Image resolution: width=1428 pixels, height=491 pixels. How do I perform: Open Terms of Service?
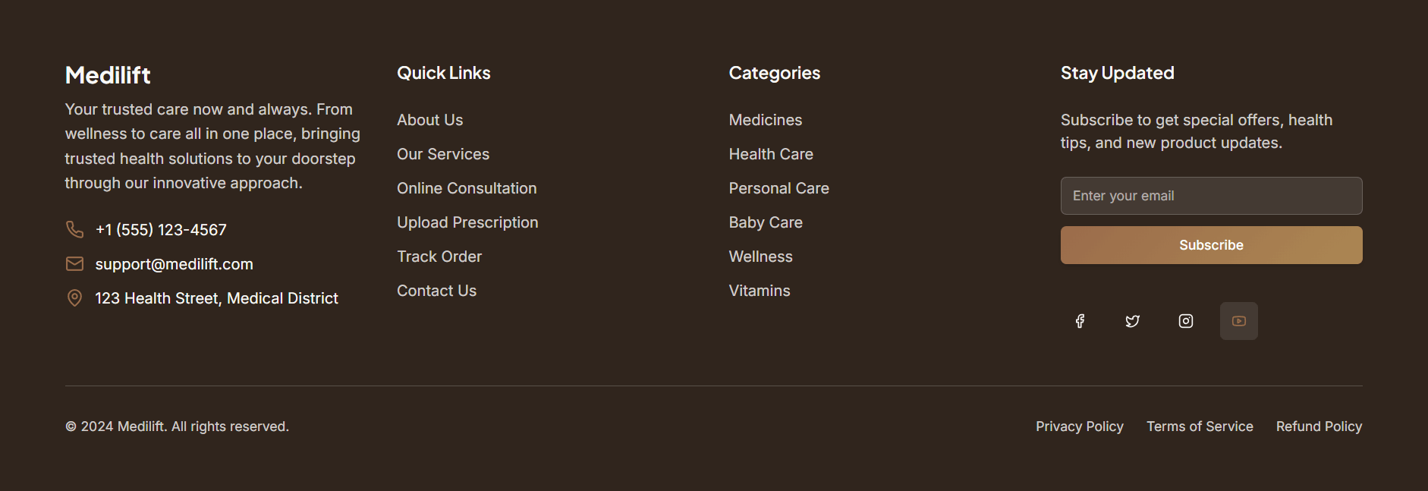point(1200,426)
